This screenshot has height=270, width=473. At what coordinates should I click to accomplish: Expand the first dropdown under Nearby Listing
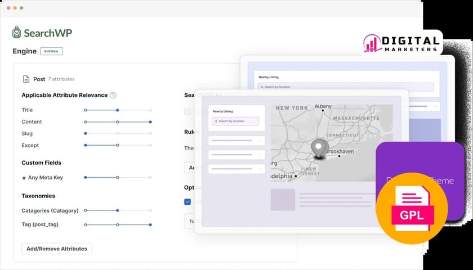point(236,141)
